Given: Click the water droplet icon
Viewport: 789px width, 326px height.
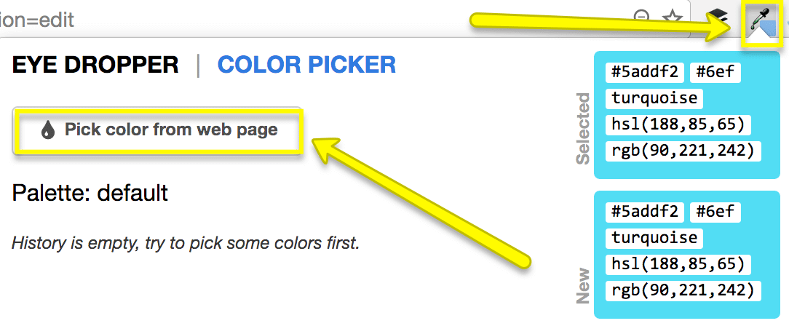Looking at the screenshot, I should [x=48, y=130].
